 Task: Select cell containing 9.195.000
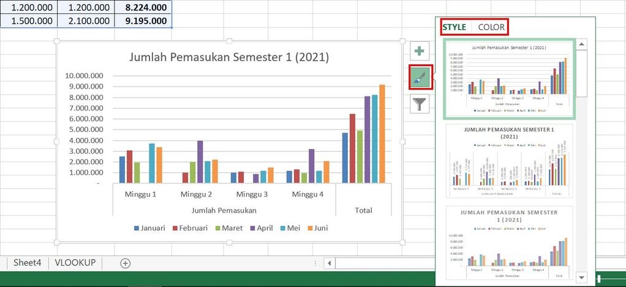pos(143,21)
